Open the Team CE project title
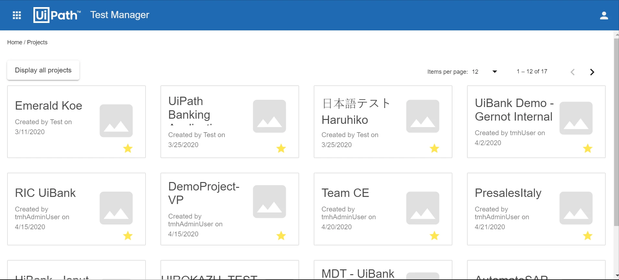619x280 pixels. tap(345, 193)
